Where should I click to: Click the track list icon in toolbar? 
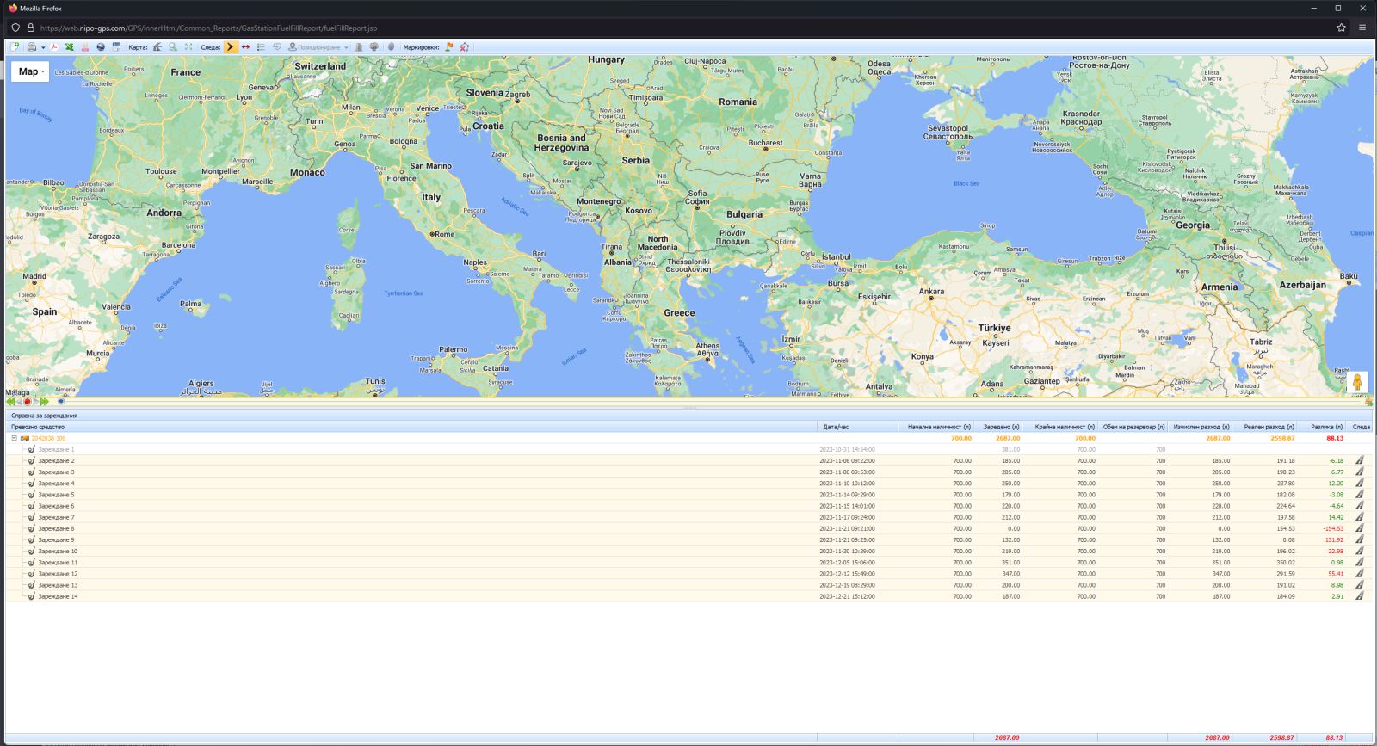[x=262, y=47]
